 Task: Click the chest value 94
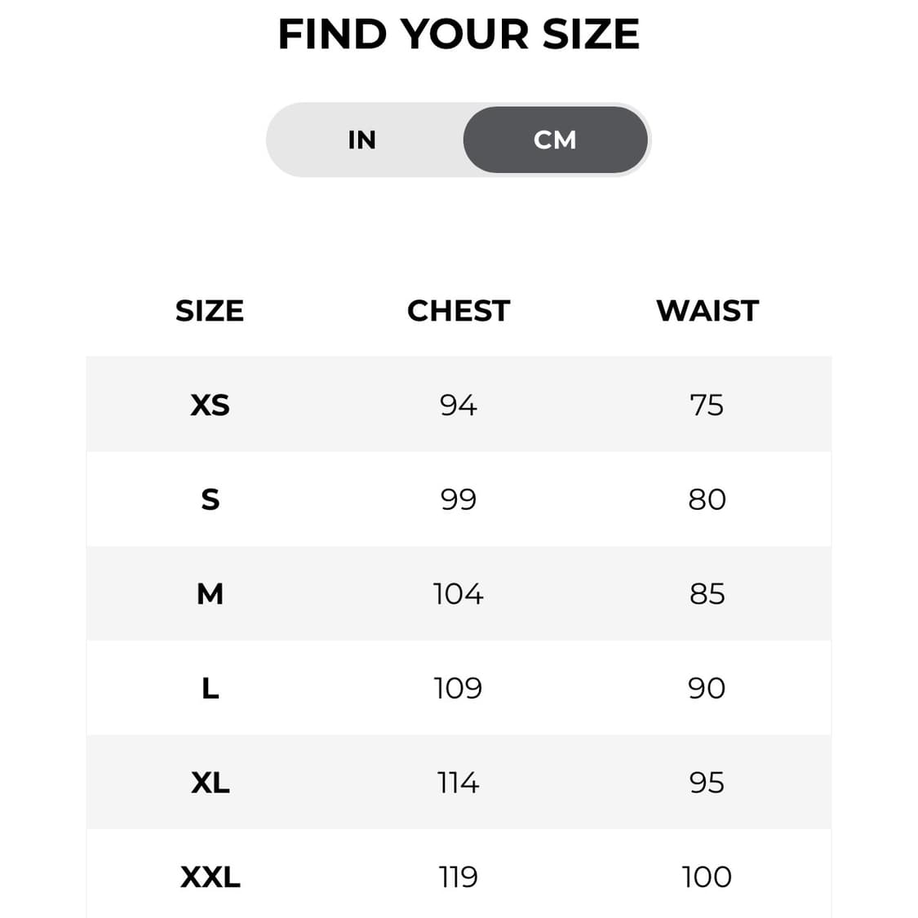[x=459, y=405]
